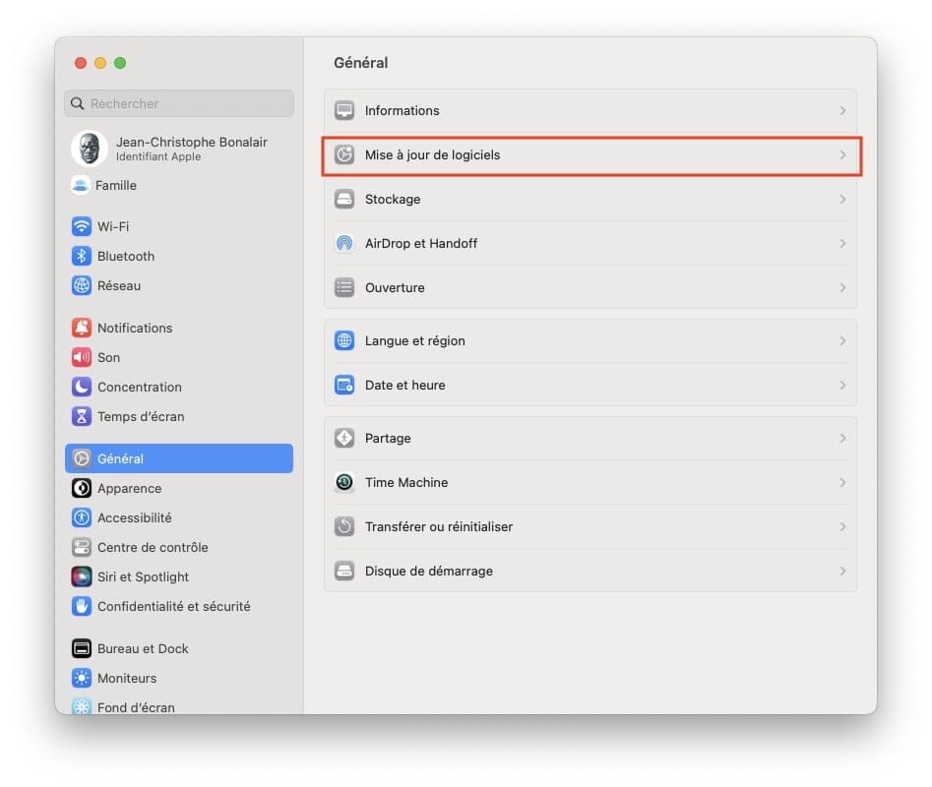Image resolution: width=932 pixels, height=787 pixels.
Task: Click the Stockage drive icon
Action: pyautogui.click(x=344, y=199)
